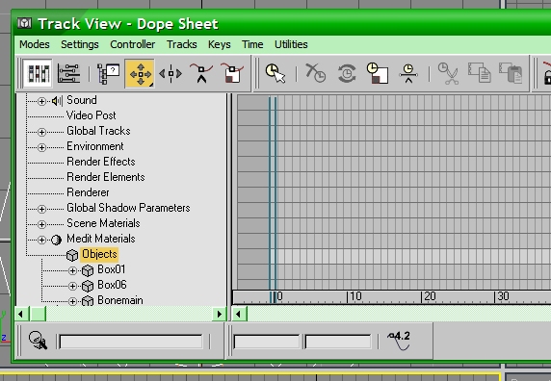Select the Move Keys tool
This screenshot has width=551, height=381.
click(x=140, y=74)
